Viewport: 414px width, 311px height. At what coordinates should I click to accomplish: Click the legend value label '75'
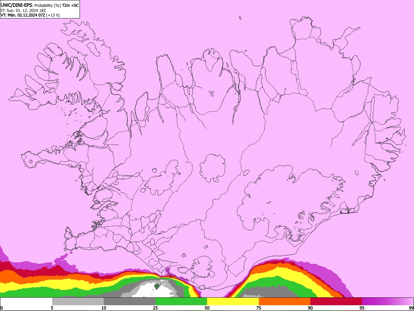[x=259, y=308]
